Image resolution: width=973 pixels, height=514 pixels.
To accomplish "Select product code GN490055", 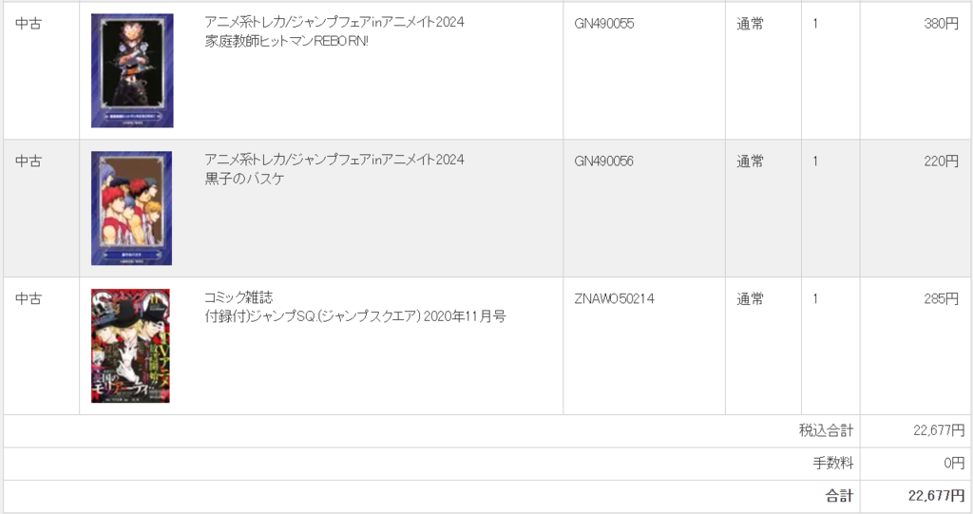I will point(603,24).
